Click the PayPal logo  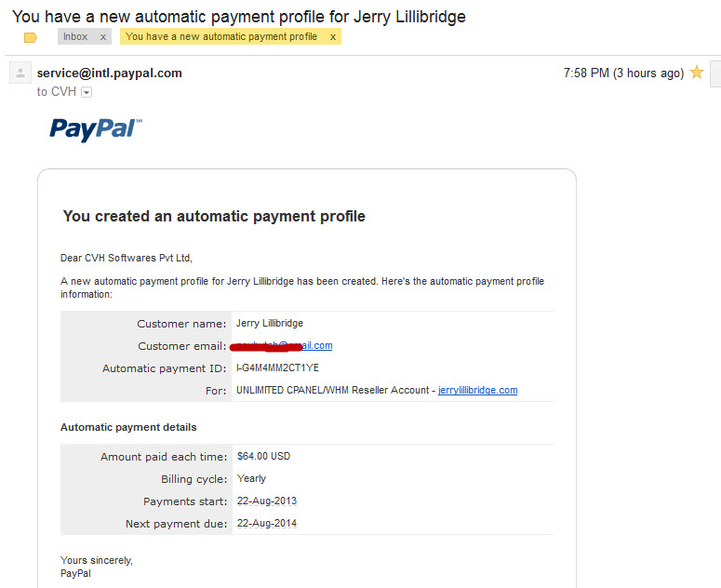[96, 129]
